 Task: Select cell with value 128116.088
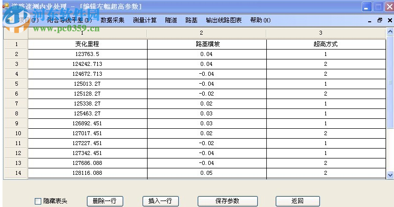(x=87, y=173)
